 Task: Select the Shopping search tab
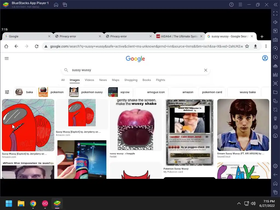tap(131, 80)
